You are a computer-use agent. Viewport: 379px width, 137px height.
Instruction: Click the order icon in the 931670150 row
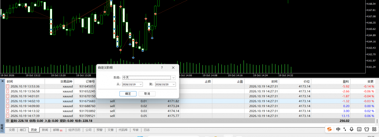pos(8,96)
